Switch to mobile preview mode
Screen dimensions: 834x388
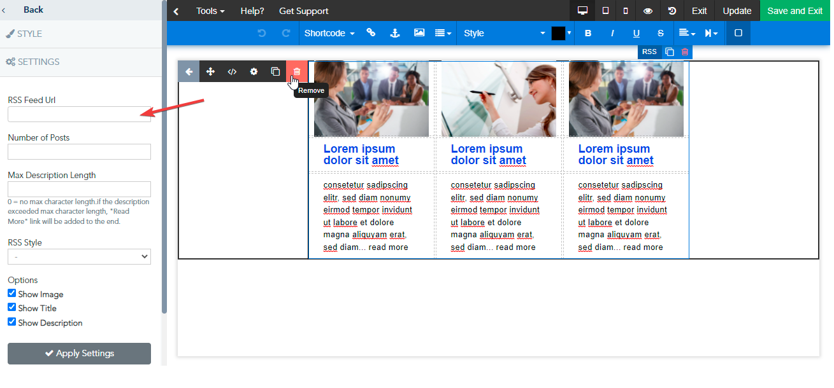(626, 11)
